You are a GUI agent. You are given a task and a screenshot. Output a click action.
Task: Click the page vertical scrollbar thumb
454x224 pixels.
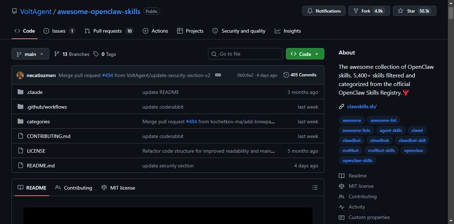451,13
